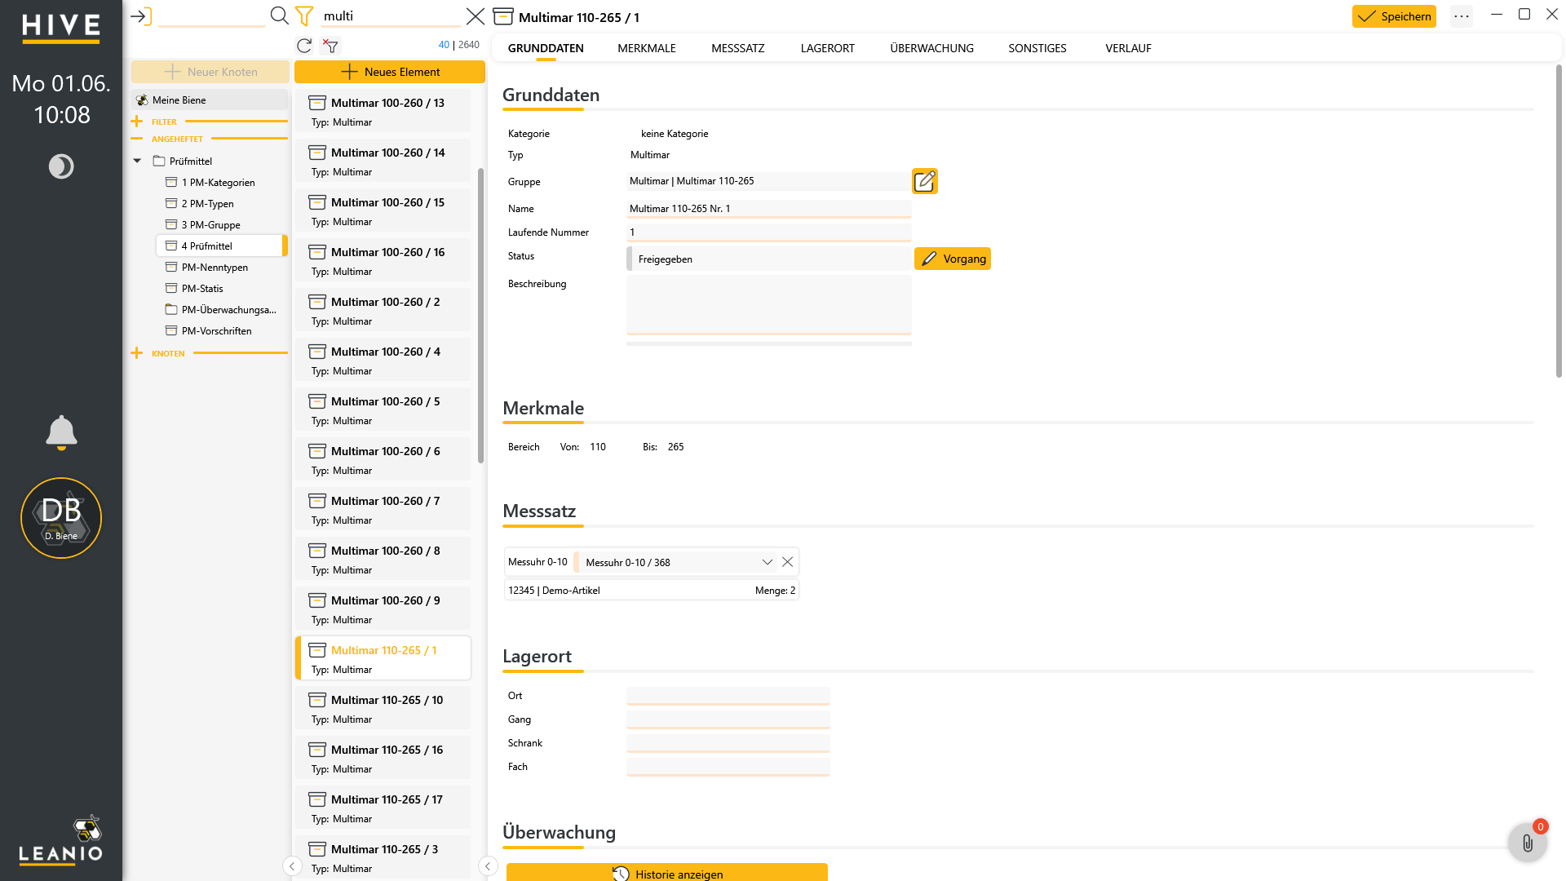Toggle dark mode moon icon
Image resolution: width=1566 pixels, height=881 pixels.
(61, 166)
